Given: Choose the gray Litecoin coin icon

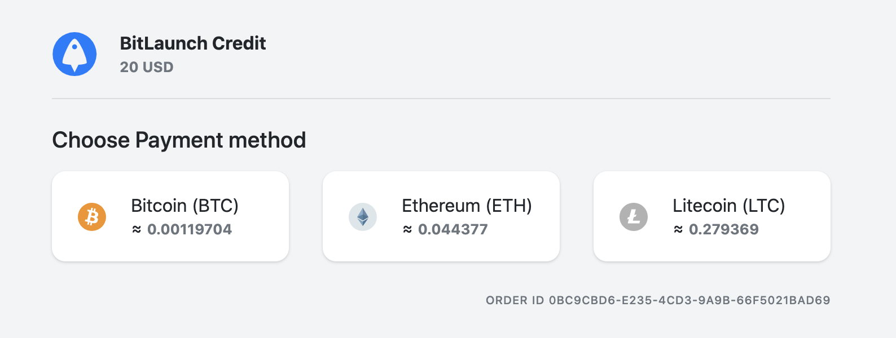Looking at the screenshot, I should click(634, 217).
